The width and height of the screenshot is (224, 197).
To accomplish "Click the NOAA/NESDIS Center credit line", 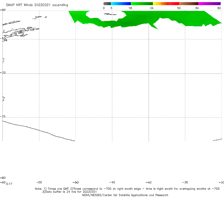I will click(x=125, y=195).
